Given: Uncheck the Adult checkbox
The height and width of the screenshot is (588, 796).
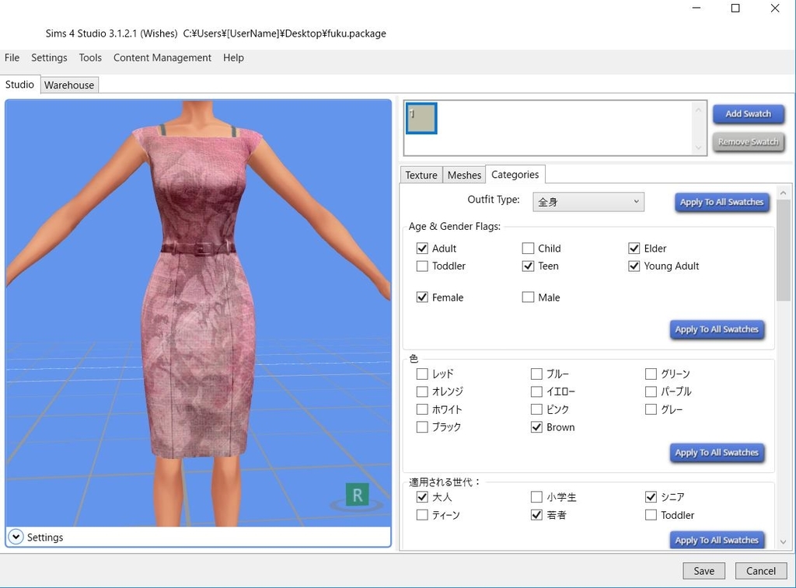Looking at the screenshot, I should tap(422, 248).
